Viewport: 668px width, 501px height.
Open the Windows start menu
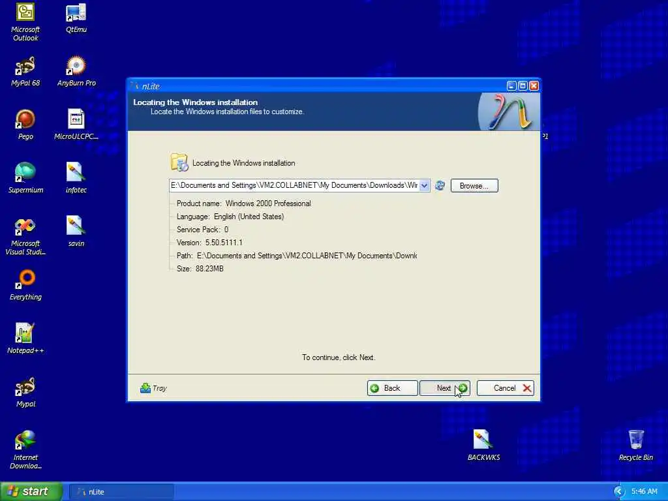coord(31,492)
